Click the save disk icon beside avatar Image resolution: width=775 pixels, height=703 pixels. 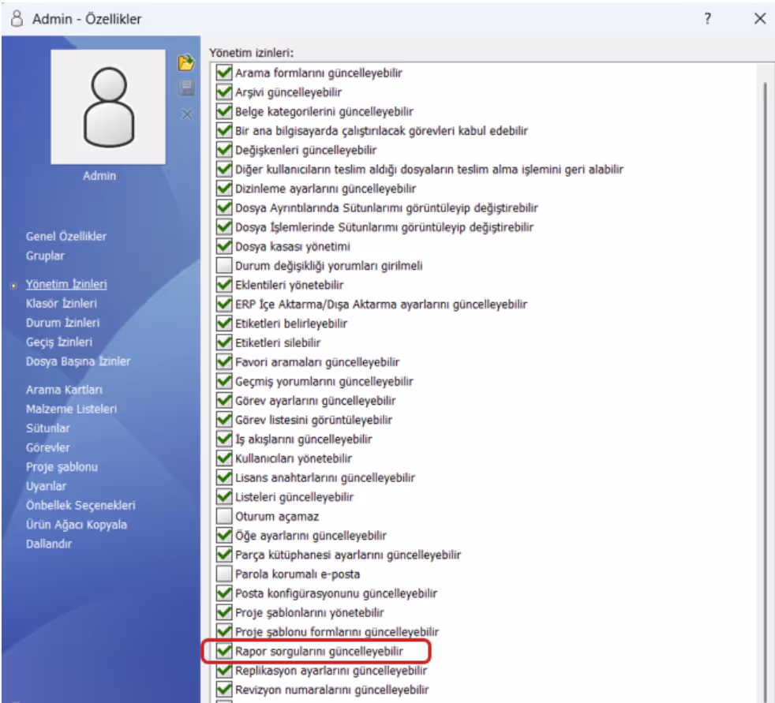[186, 88]
